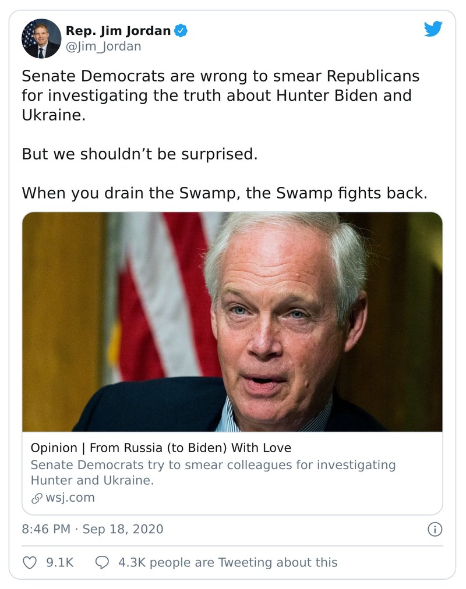Click the 8:46 PM · Sep 18, 2020 timestamp

click(93, 529)
